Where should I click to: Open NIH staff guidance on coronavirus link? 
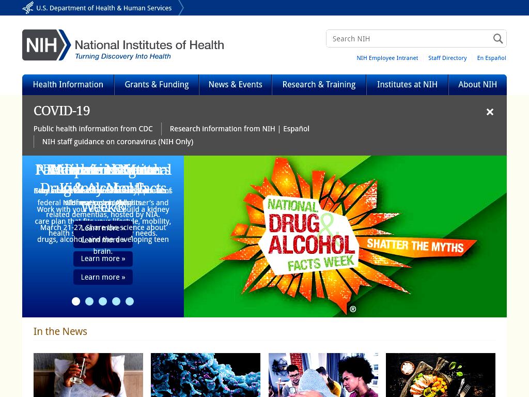click(x=118, y=142)
